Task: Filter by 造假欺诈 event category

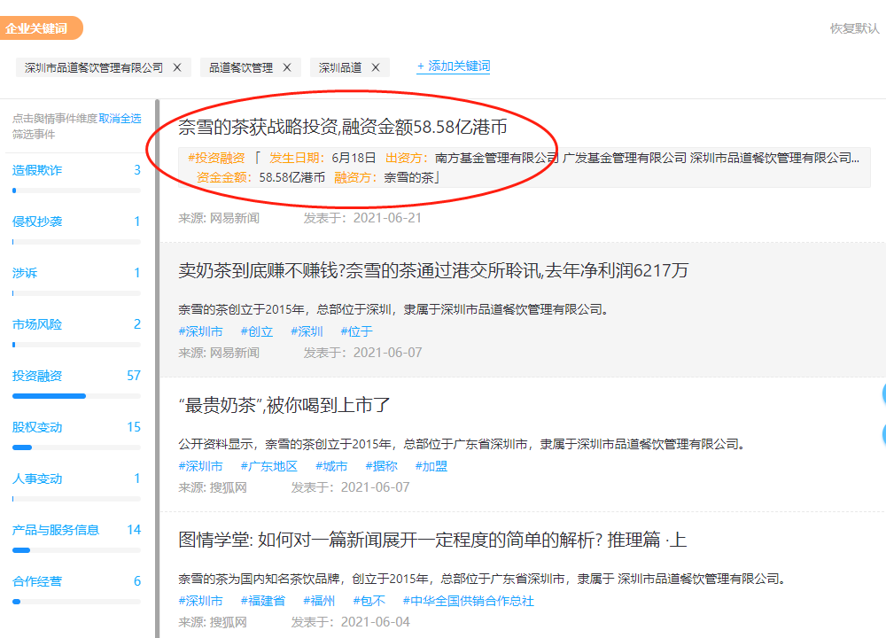Action: [37, 170]
